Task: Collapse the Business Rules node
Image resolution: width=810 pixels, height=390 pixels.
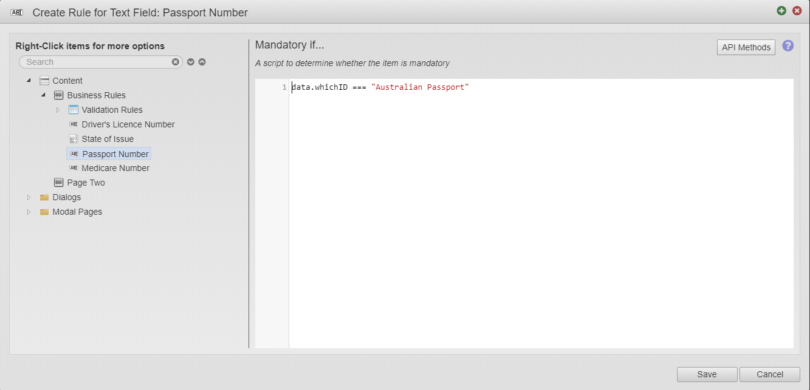Action: [x=43, y=95]
